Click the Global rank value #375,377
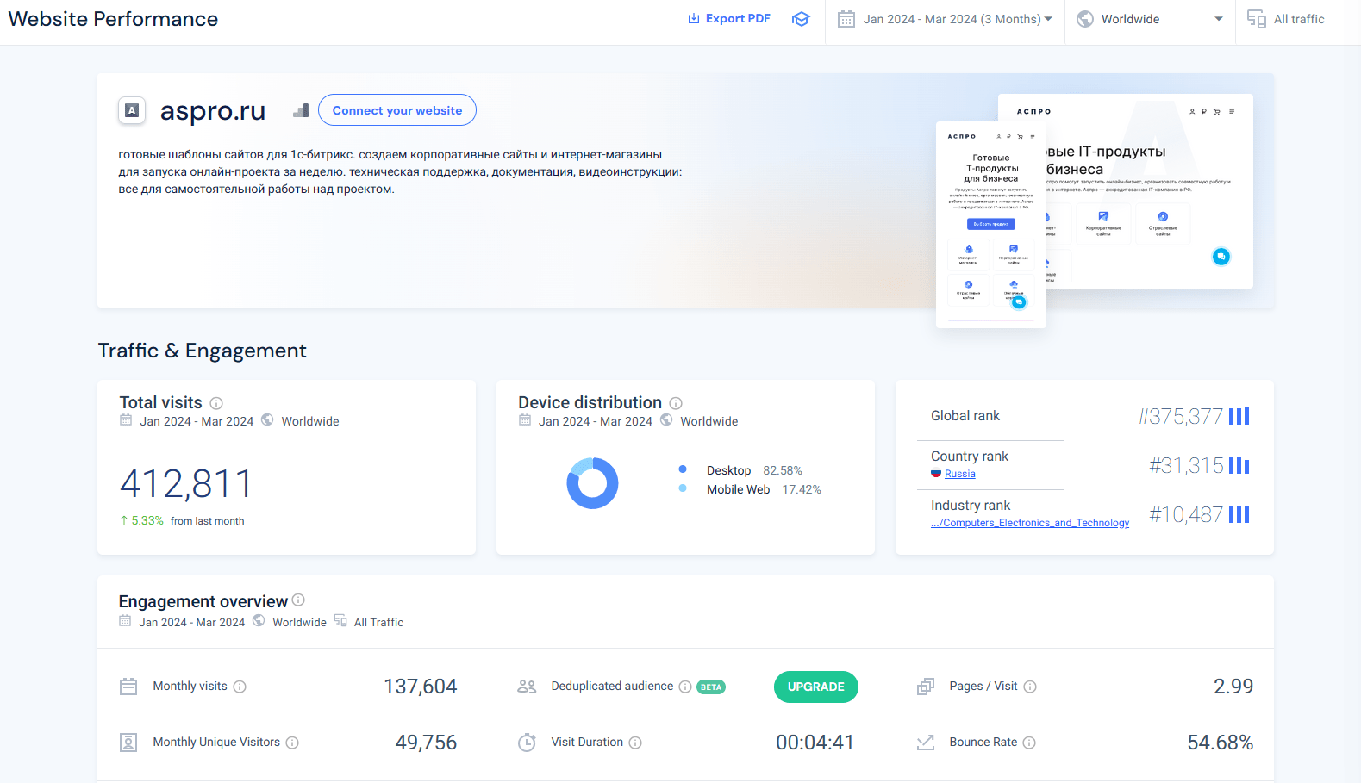 pos(1180,416)
